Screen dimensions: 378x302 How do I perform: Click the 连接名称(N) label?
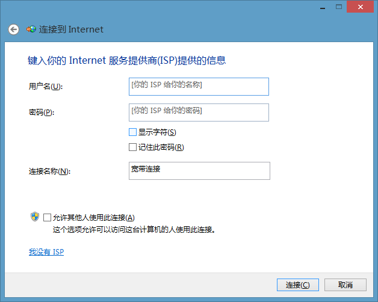[x=50, y=171]
